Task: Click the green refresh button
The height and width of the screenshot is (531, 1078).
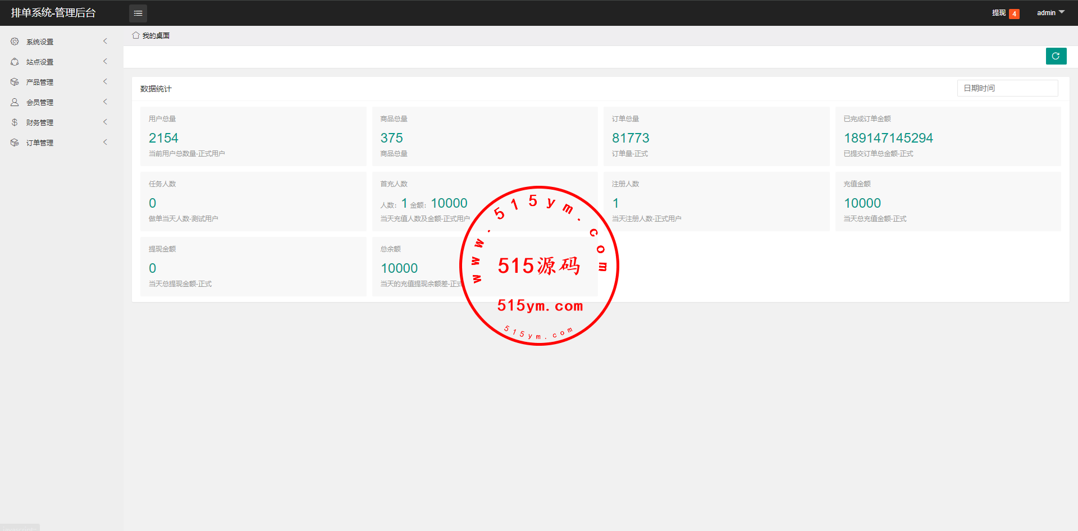Action: click(1056, 56)
